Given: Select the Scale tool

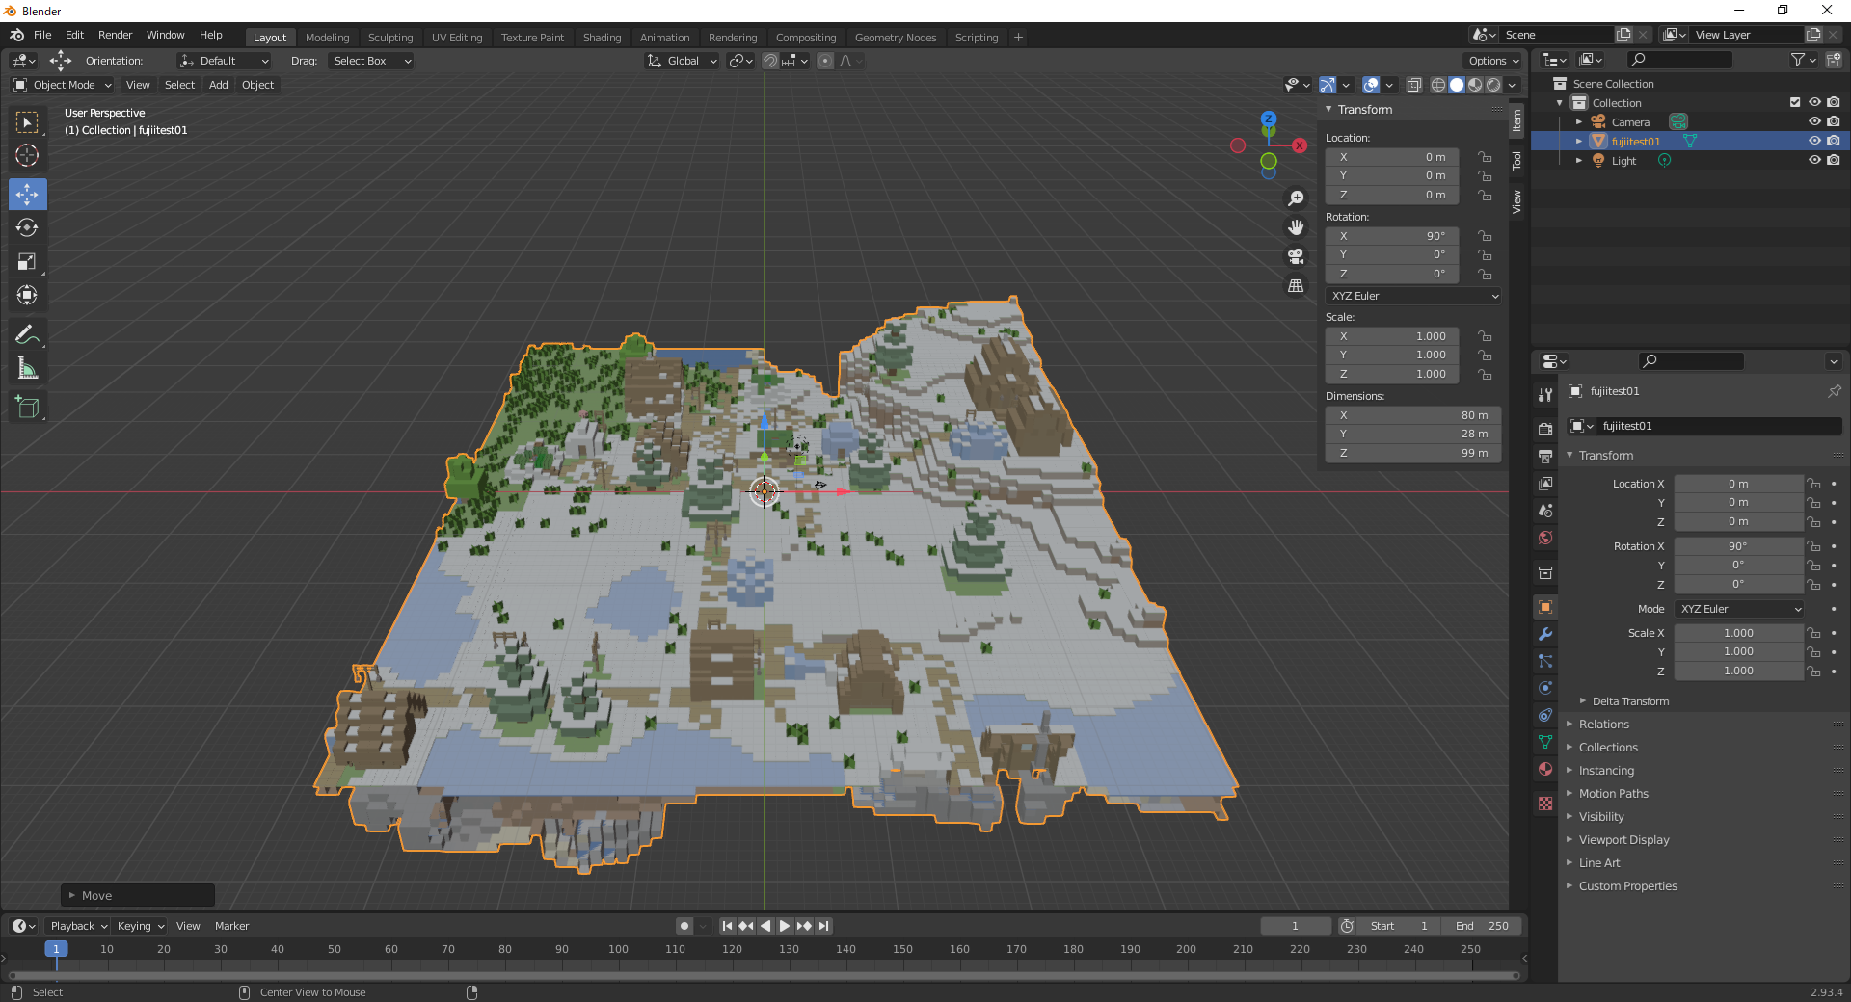Looking at the screenshot, I should (x=27, y=261).
